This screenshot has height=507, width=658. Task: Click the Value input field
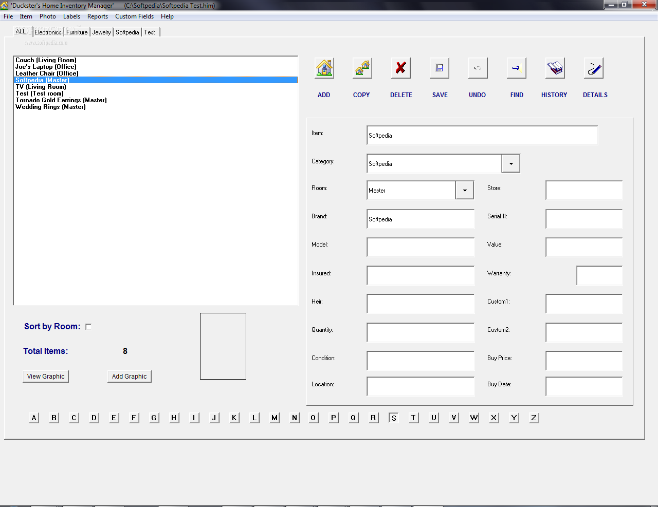pyautogui.click(x=584, y=248)
